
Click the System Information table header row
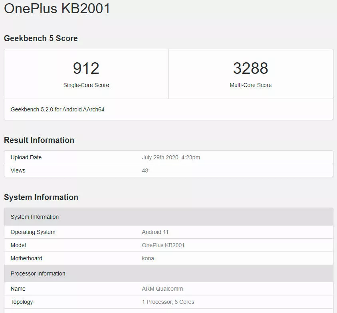(x=168, y=217)
